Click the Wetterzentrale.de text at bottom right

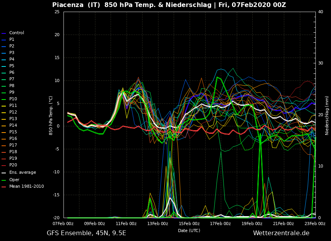point(281,233)
